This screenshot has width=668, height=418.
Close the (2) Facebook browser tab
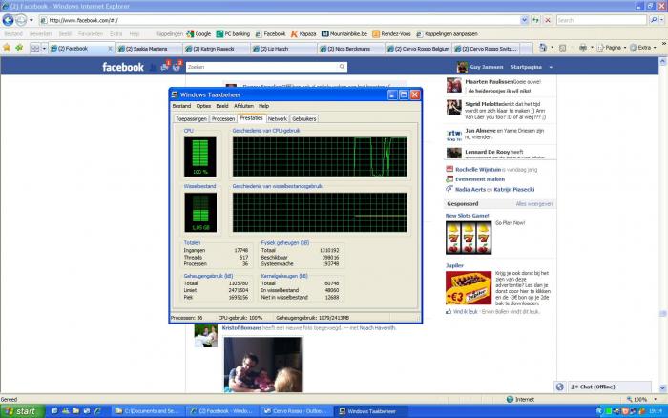(110, 49)
